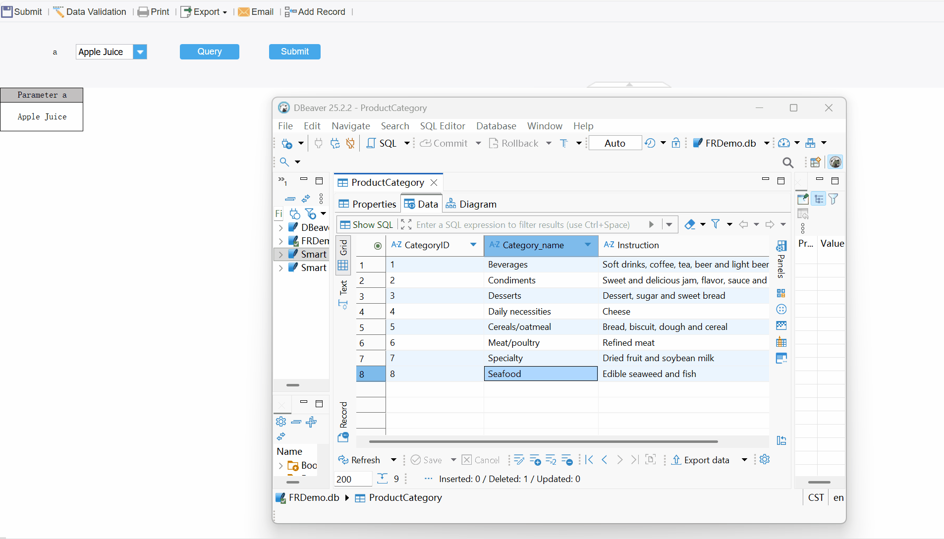Expand the FRDem tree node

tap(281, 241)
